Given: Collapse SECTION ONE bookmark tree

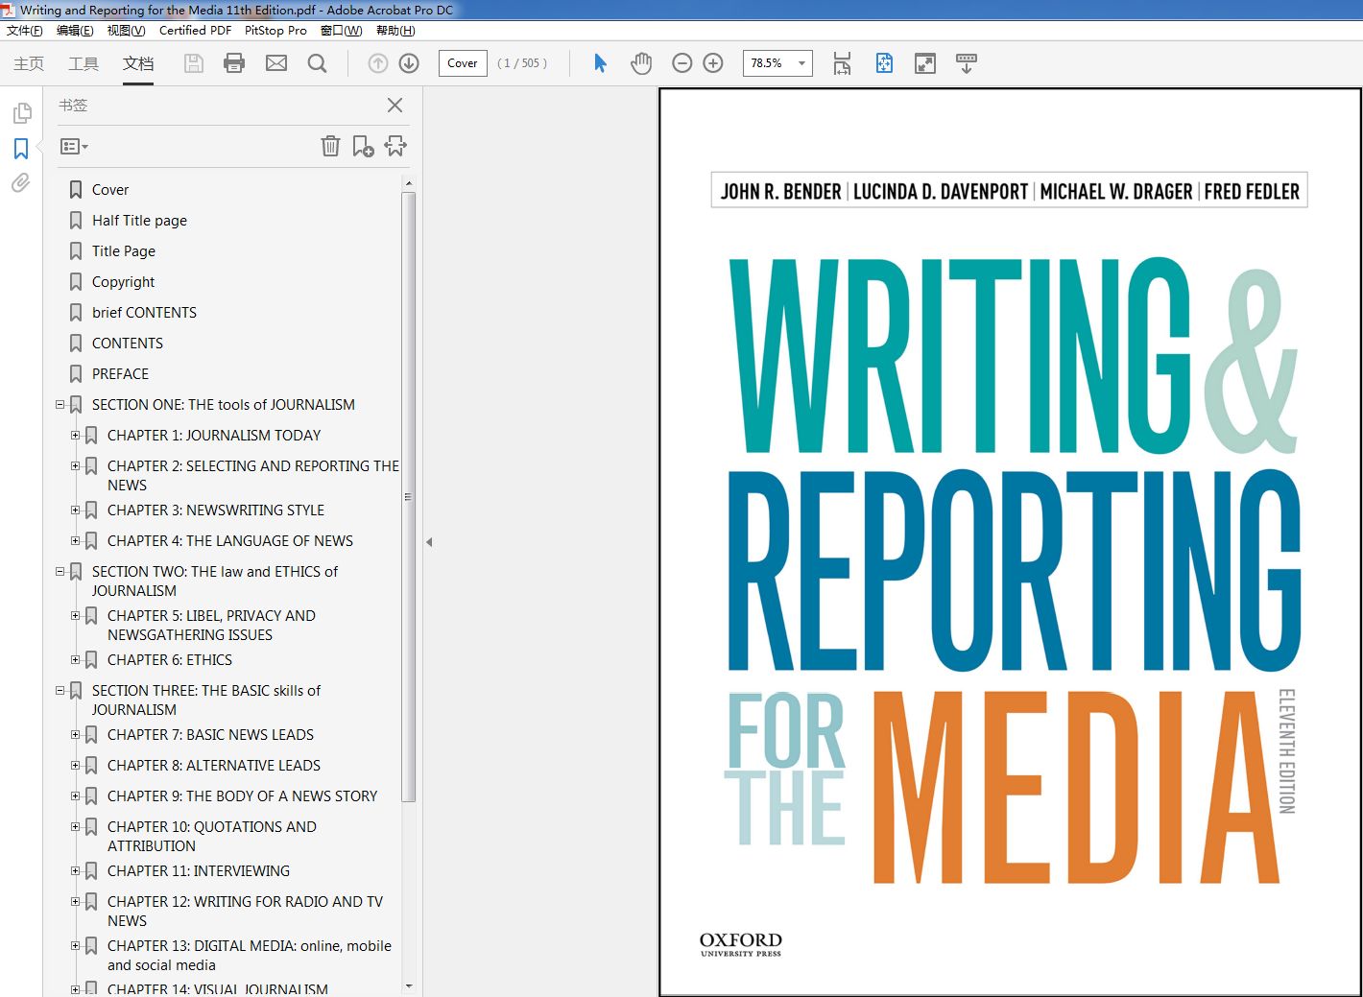Looking at the screenshot, I should pyautogui.click(x=60, y=405).
